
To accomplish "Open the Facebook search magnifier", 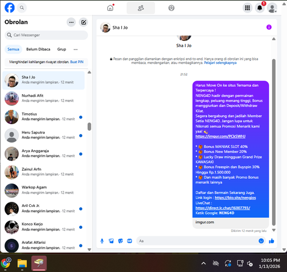I will 22,7.
